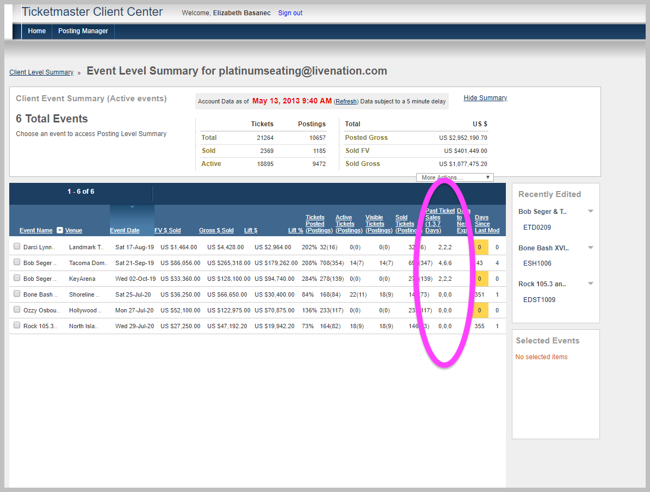Open the Home menu item
The image size is (650, 492).
click(x=37, y=31)
